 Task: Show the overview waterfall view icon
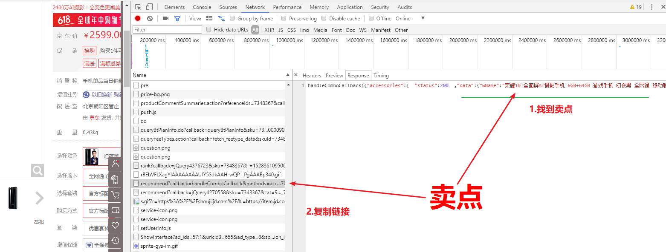point(221,18)
